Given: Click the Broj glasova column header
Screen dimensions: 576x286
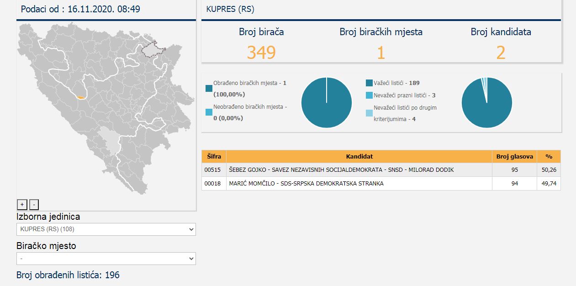Looking at the screenshot, I should pos(514,156).
